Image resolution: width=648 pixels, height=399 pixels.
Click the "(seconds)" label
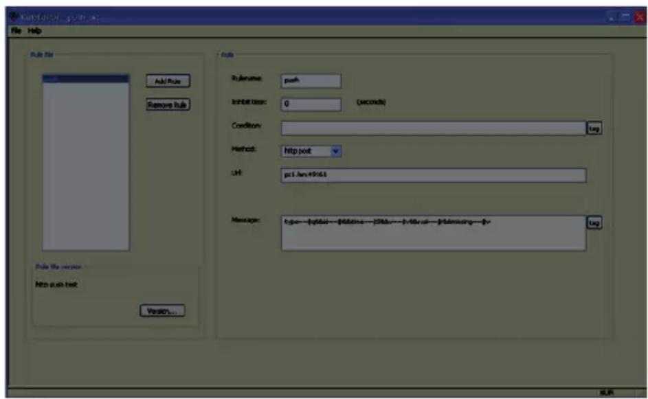click(x=371, y=102)
